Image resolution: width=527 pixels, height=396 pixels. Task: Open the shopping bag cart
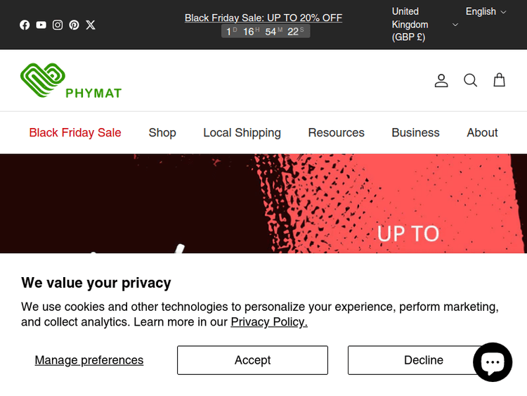tap(499, 80)
